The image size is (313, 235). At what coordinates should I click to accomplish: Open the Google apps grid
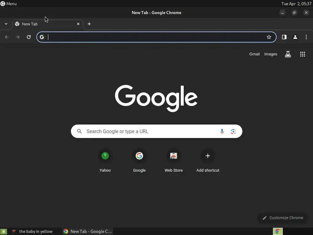point(303,54)
